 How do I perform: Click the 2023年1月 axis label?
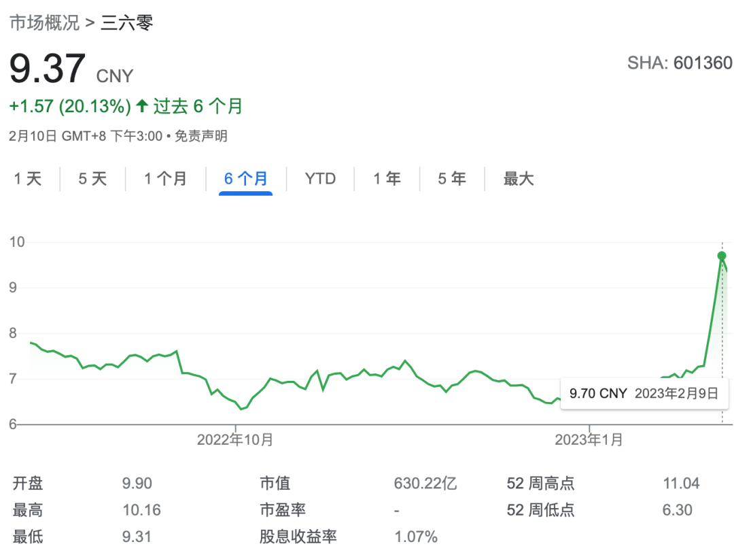pyautogui.click(x=589, y=440)
